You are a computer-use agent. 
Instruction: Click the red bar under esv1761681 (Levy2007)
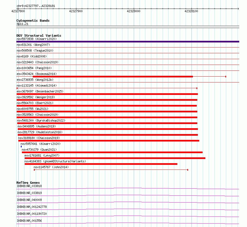pyautogui.click(x=115, y=158)
